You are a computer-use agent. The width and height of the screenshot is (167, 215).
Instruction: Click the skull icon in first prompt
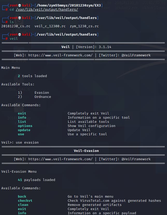(19, 5)
